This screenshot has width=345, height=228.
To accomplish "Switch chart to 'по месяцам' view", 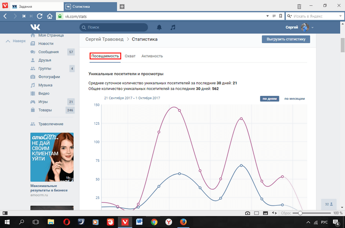I will point(294,99).
